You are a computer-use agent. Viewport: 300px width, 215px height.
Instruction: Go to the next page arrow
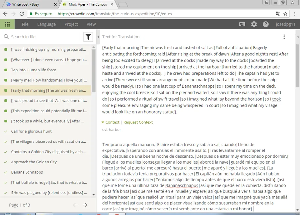(x=85, y=205)
